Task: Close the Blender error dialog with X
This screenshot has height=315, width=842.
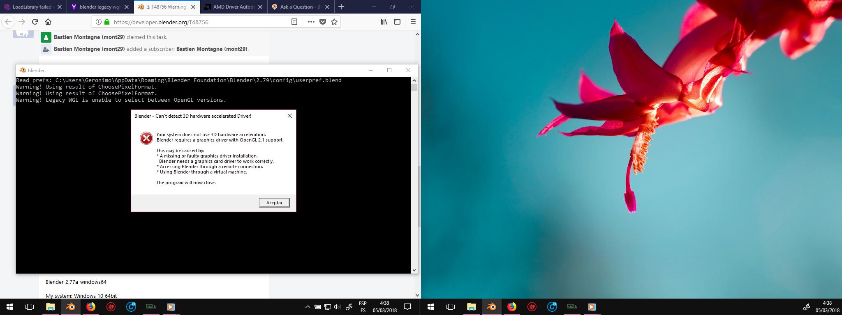Action: (x=290, y=116)
